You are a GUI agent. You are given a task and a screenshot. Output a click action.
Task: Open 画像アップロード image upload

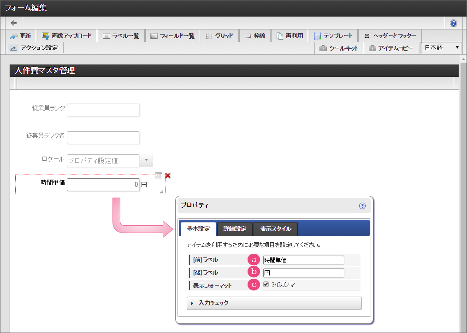pyautogui.click(x=67, y=36)
